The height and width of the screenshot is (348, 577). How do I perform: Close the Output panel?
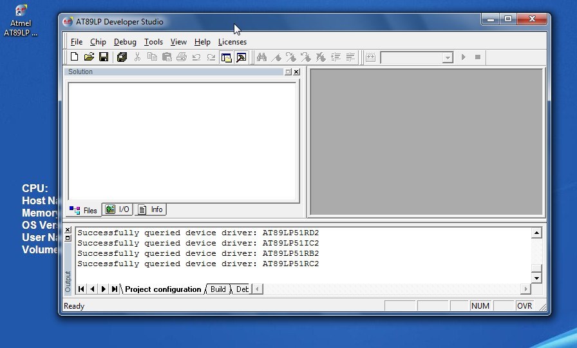click(68, 230)
